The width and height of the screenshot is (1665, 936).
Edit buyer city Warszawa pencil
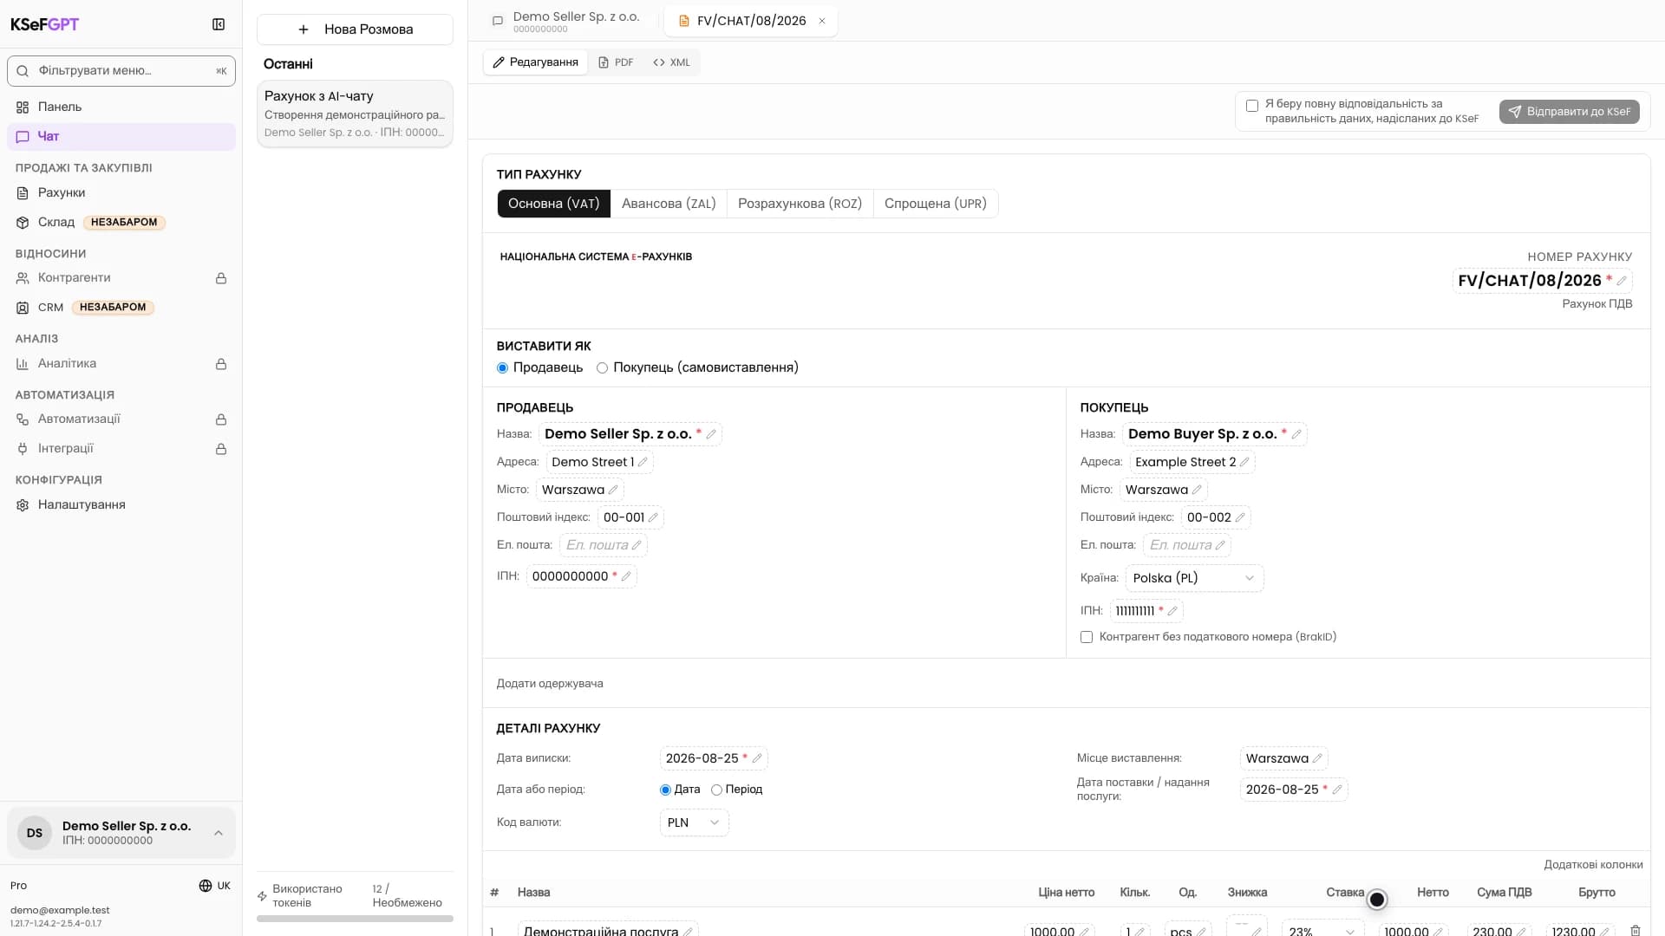(x=1197, y=490)
